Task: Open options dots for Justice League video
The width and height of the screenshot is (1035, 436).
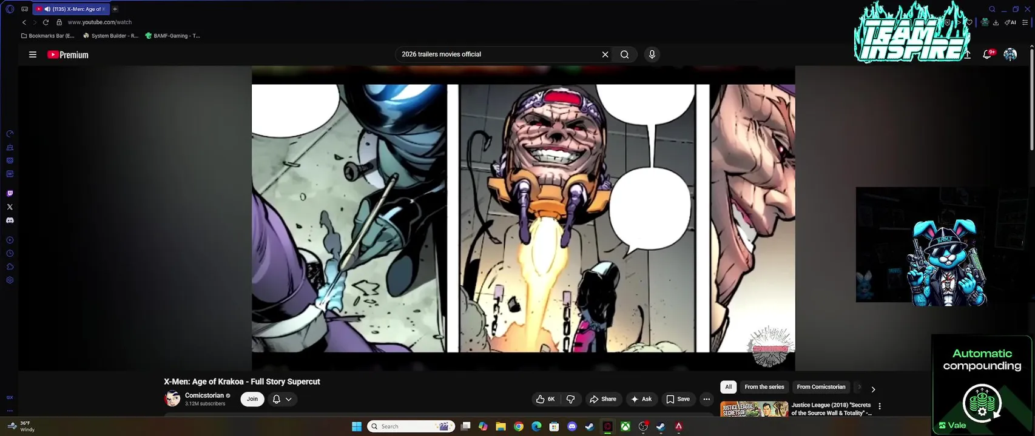Action: tap(880, 406)
